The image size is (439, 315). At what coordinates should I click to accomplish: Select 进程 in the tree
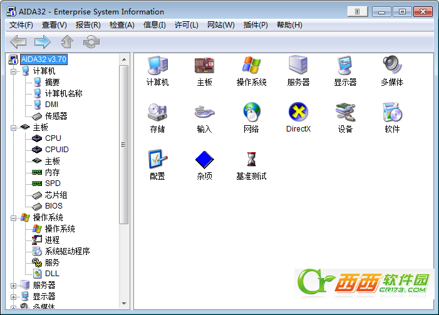pos(53,240)
